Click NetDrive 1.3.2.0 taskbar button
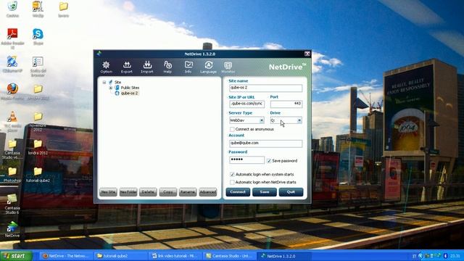 [285, 256]
